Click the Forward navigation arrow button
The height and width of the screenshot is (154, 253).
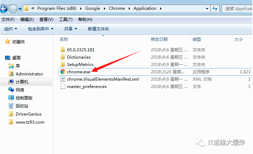tap(13, 9)
